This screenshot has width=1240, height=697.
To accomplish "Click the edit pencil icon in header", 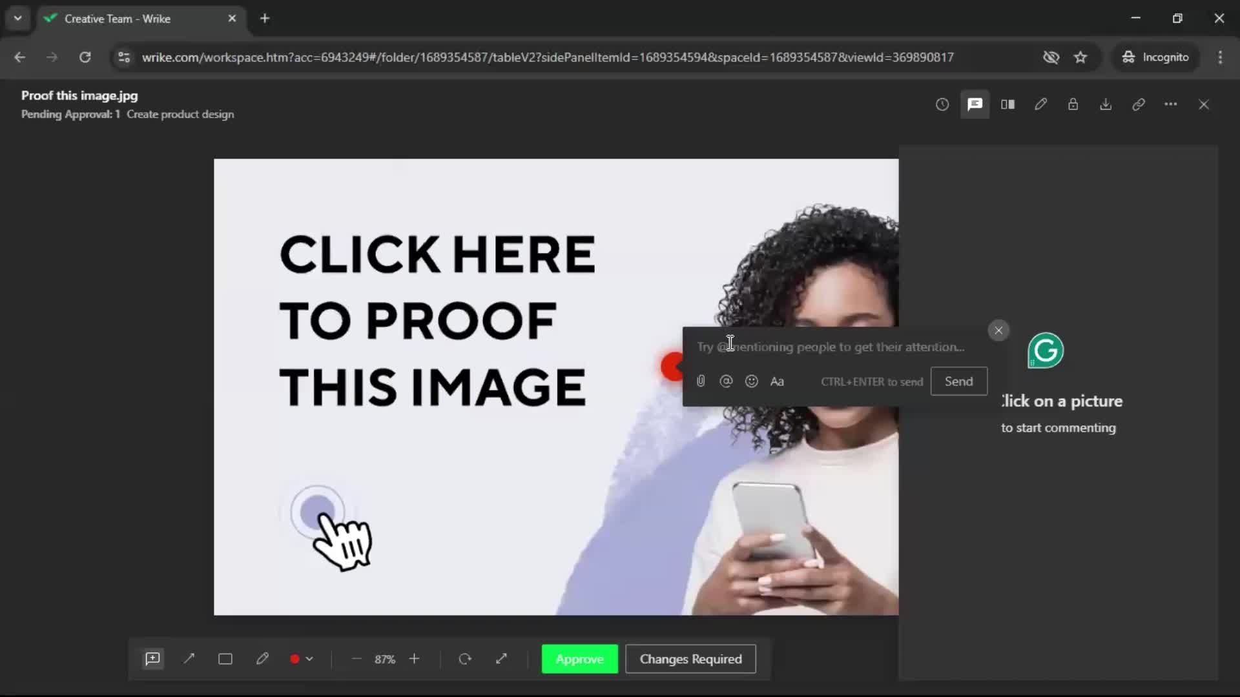I will tap(1040, 105).
